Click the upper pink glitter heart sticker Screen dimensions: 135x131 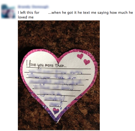point(80,56)
